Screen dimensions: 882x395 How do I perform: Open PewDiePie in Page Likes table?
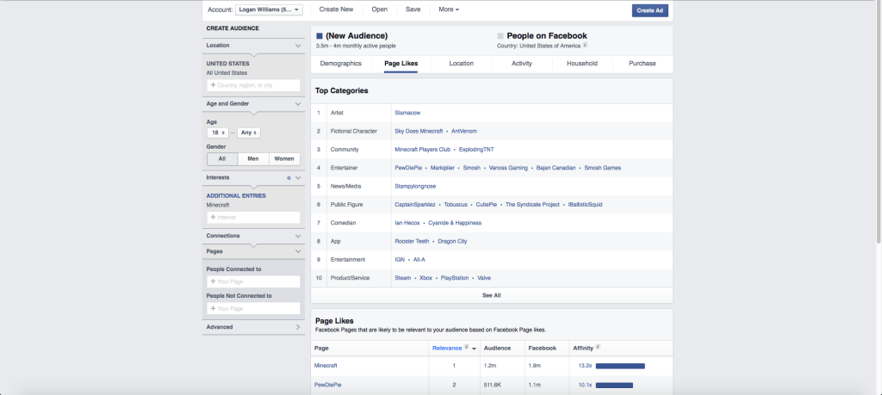pos(328,386)
